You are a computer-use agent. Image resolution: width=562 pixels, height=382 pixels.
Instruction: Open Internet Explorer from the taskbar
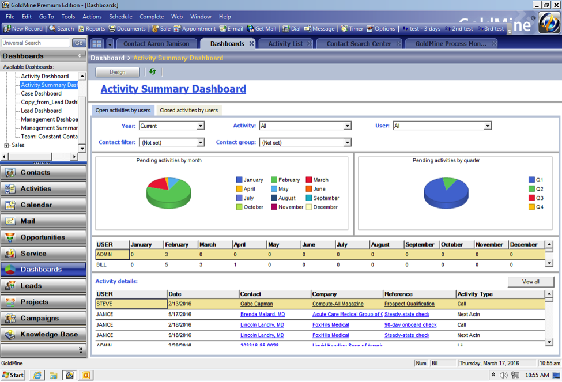click(37, 375)
